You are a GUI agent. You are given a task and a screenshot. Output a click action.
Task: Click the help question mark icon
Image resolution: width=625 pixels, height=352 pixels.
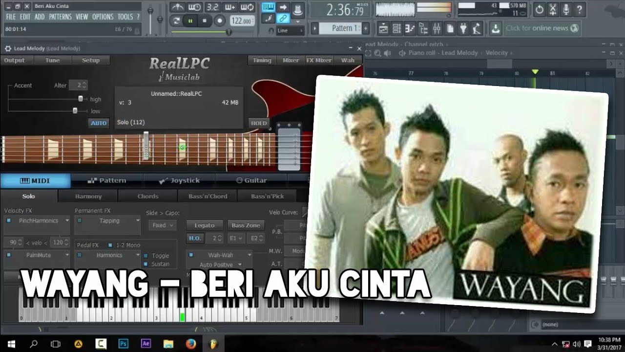(579, 9)
